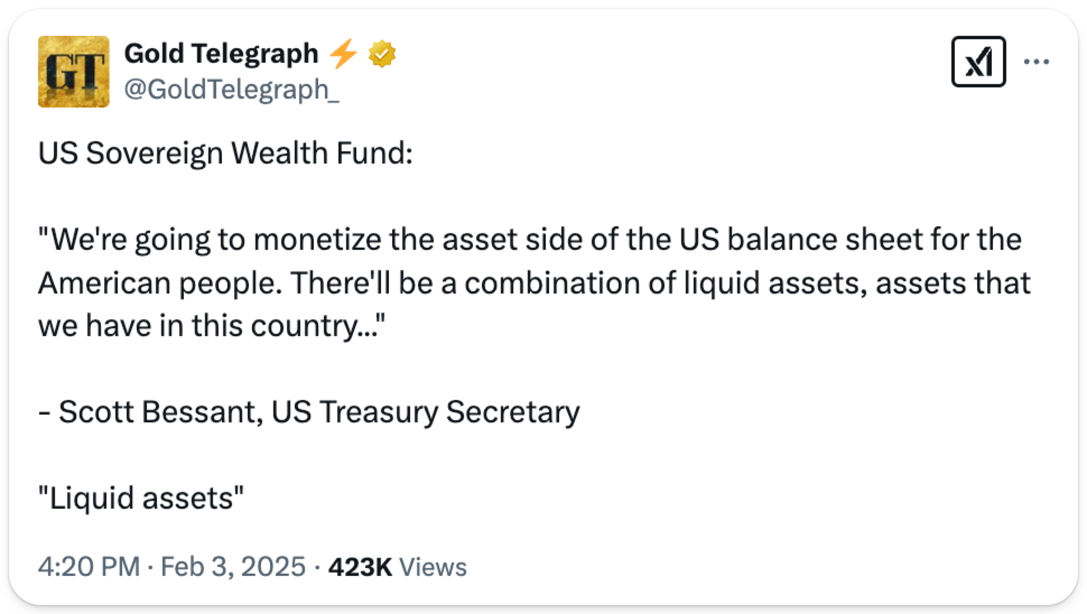Open the Grok xAI icon button
Screen dimensions: 1087x614
(978, 61)
